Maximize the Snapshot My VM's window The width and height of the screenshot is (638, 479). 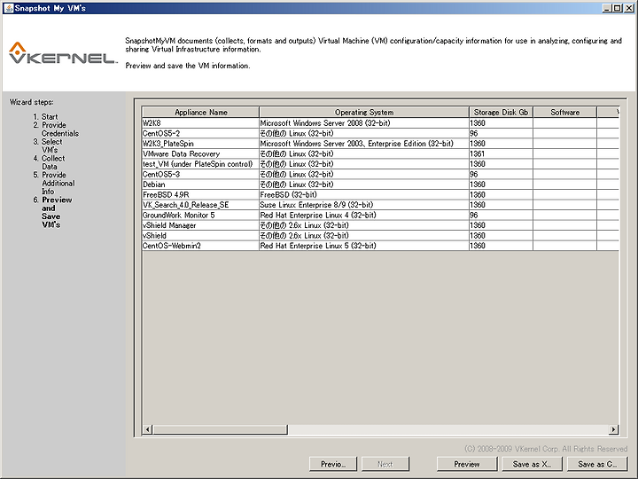tap(618, 8)
